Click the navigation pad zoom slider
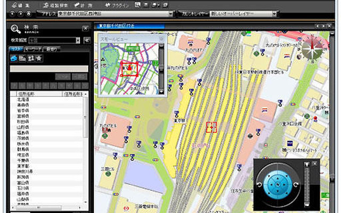This screenshot has height=213, width=341. coord(307,184)
